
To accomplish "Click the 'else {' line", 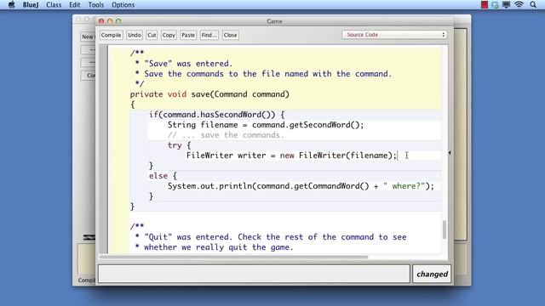I will tap(163, 176).
